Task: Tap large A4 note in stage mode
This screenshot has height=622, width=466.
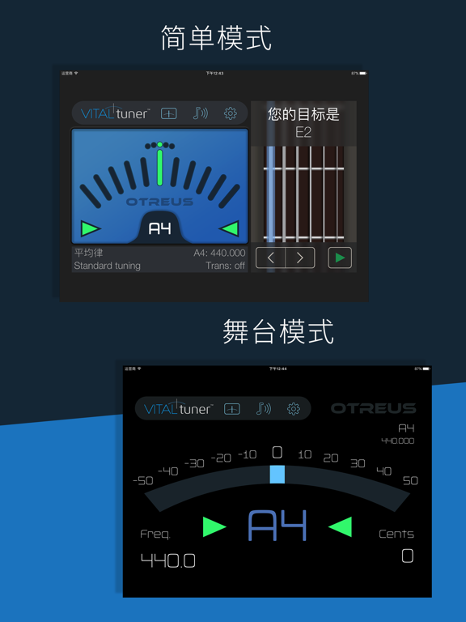Action: [277, 526]
